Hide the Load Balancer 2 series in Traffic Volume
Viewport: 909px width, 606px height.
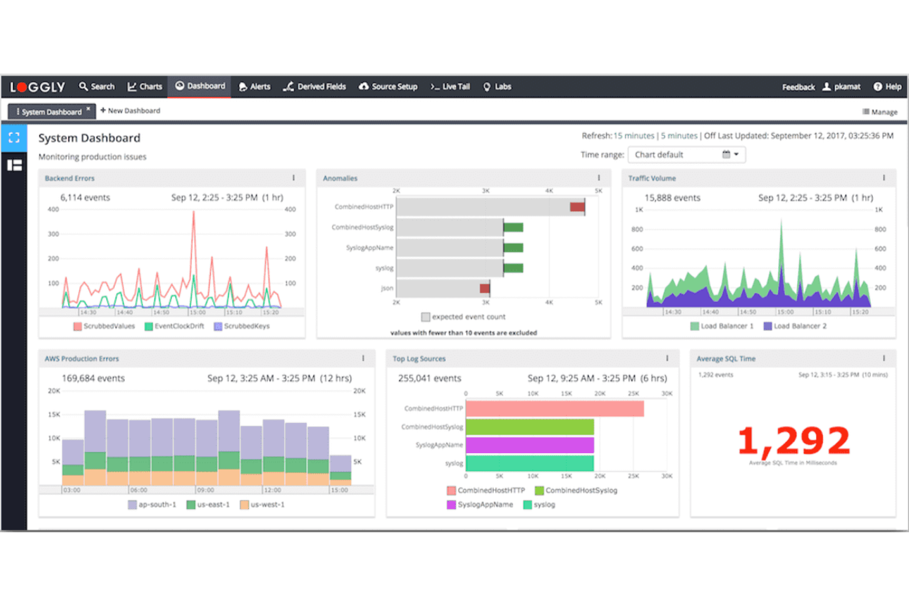pos(796,326)
